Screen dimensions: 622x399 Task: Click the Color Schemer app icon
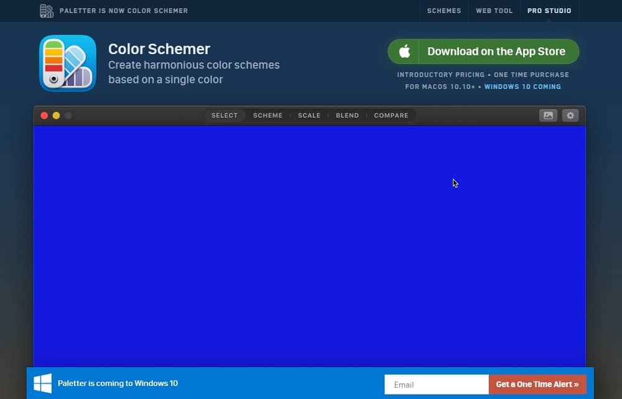click(x=68, y=63)
